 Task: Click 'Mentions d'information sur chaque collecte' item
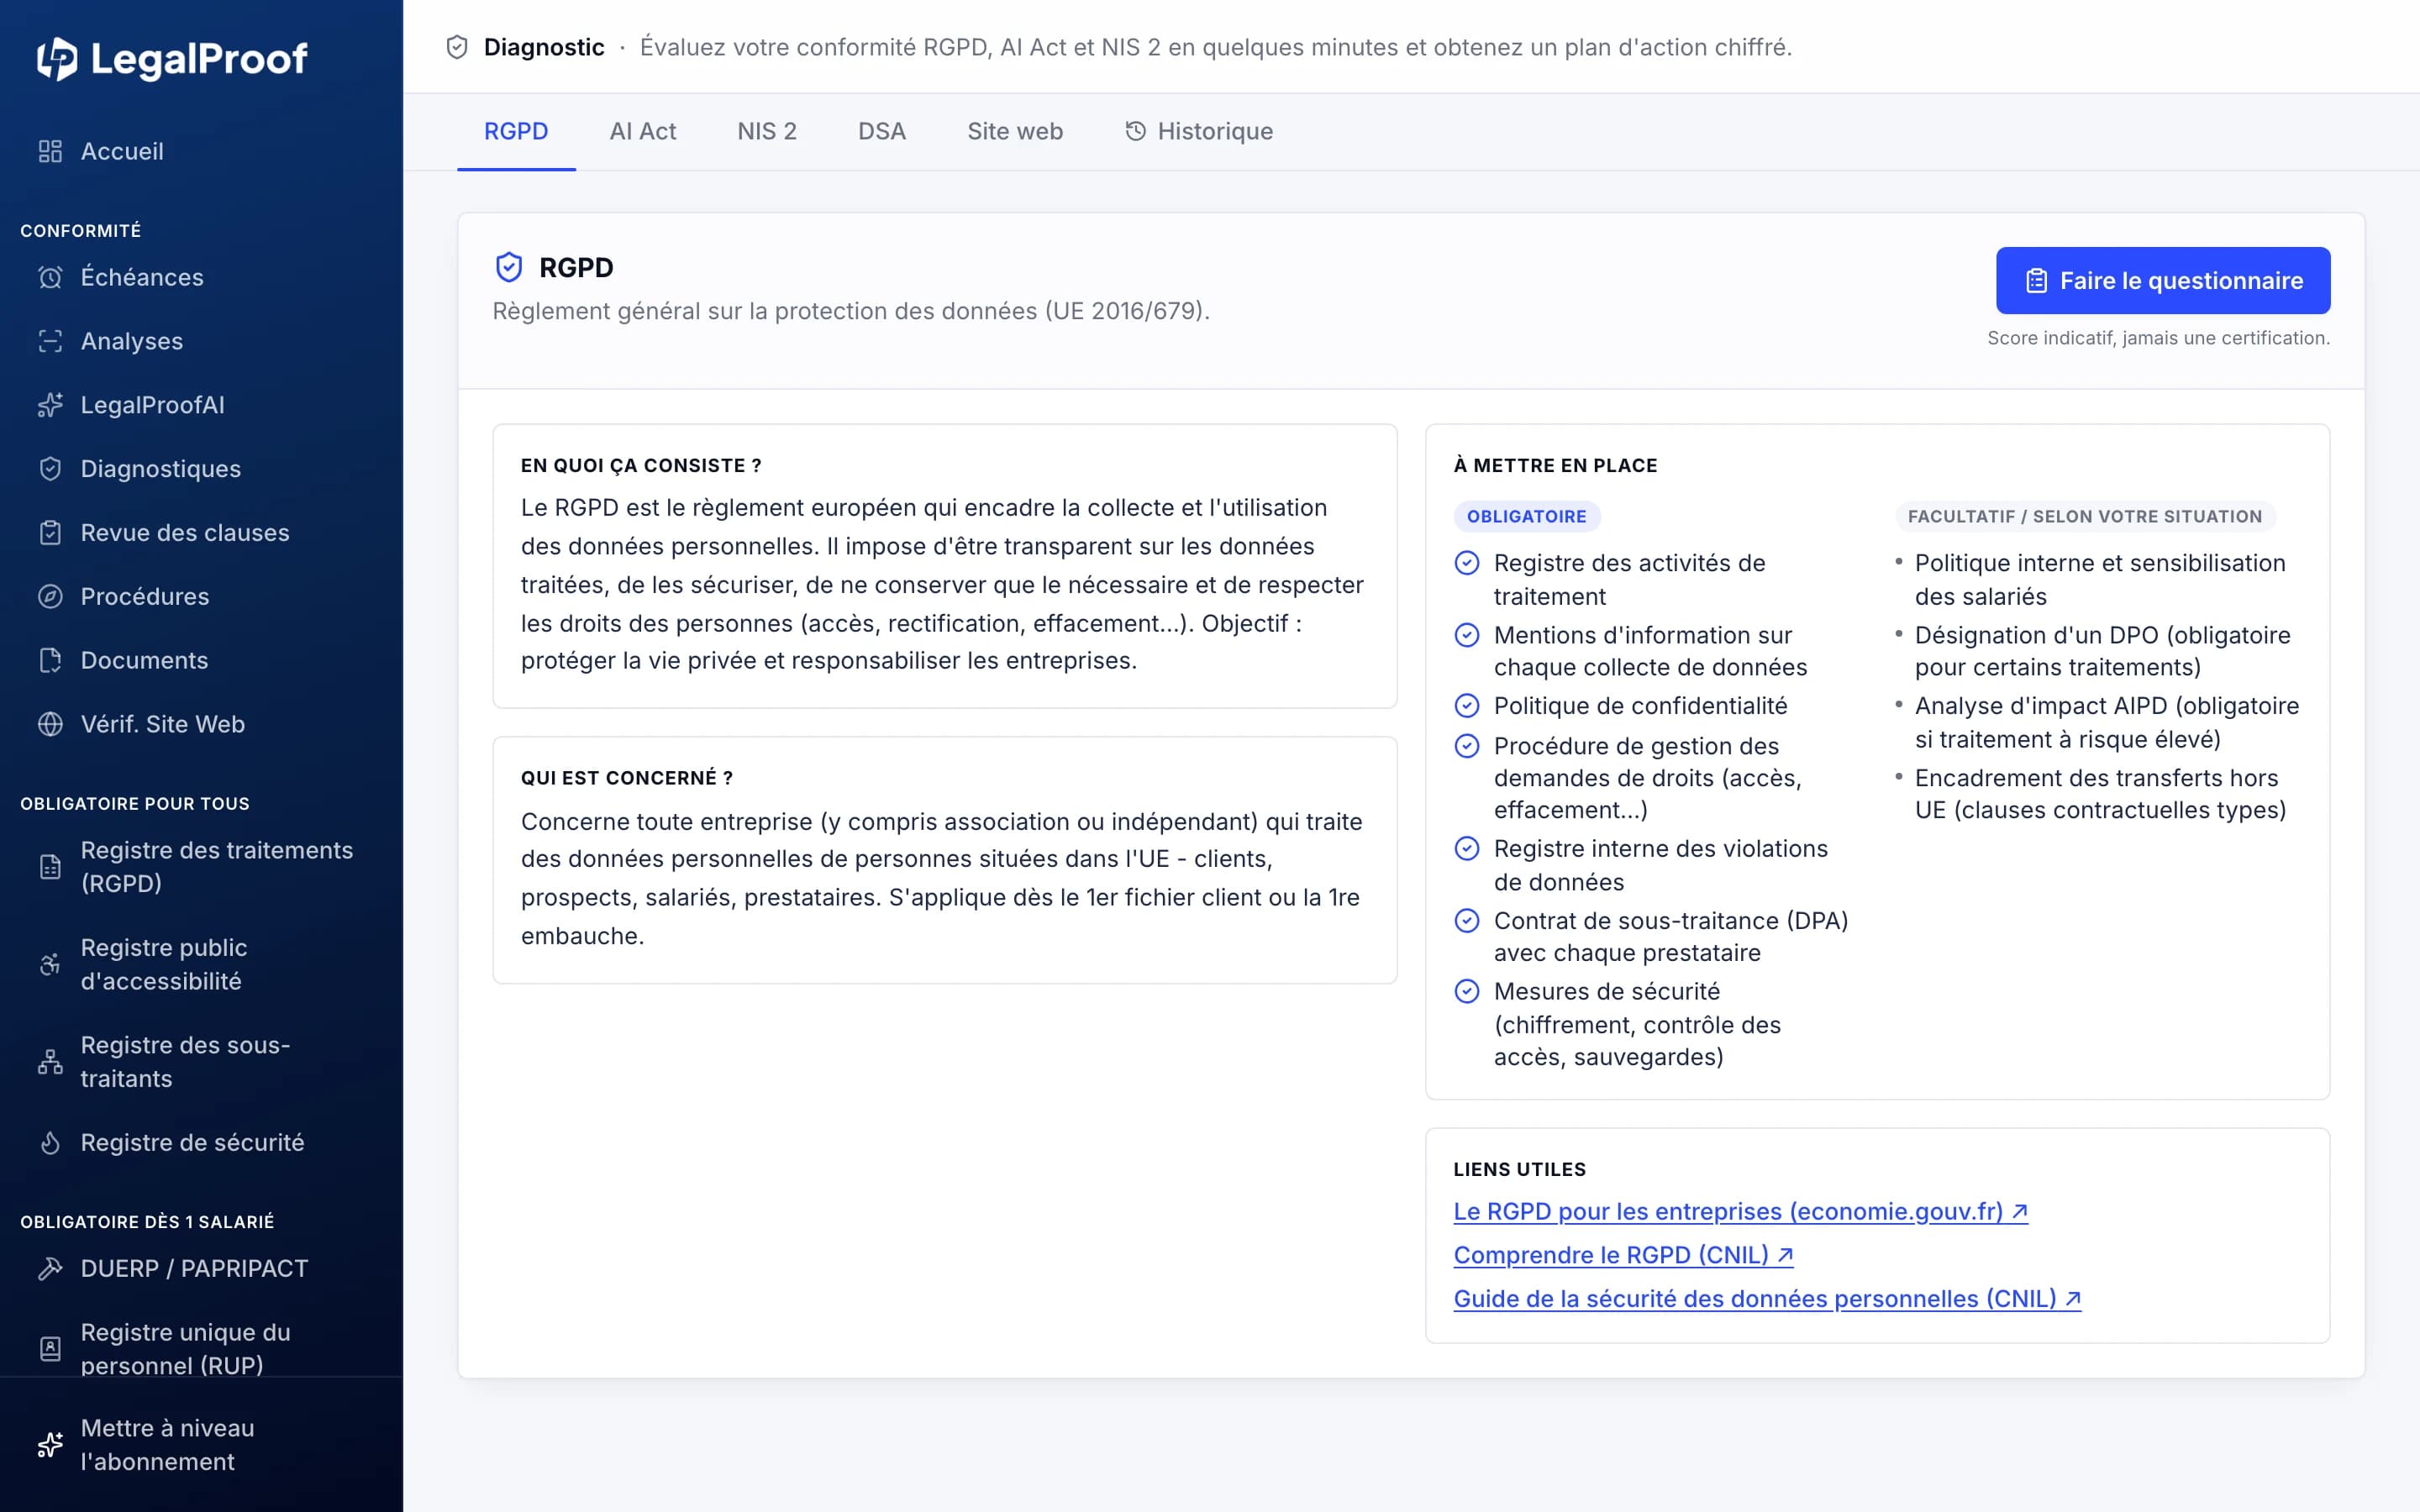(1650, 651)
